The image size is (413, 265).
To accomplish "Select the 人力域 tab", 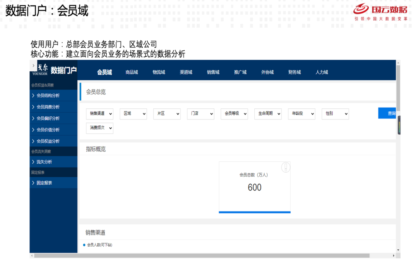I will tap(322, 72).
